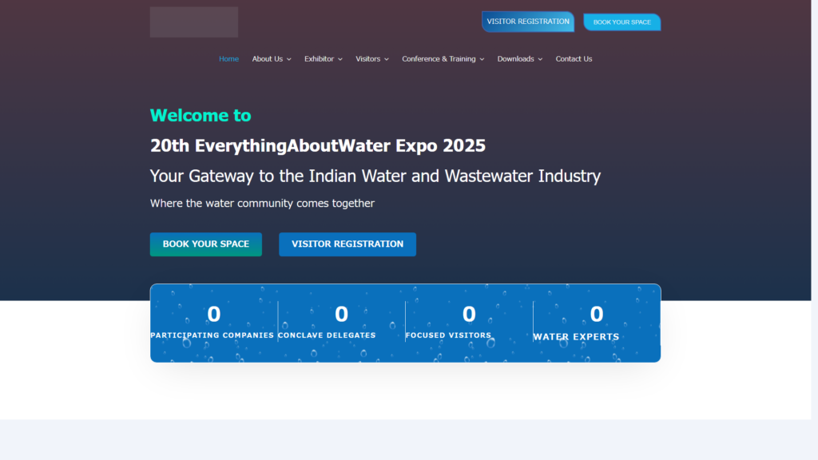Click Conclave Delegates counter label
Screen dimensions: 818x460
(327, 335)
